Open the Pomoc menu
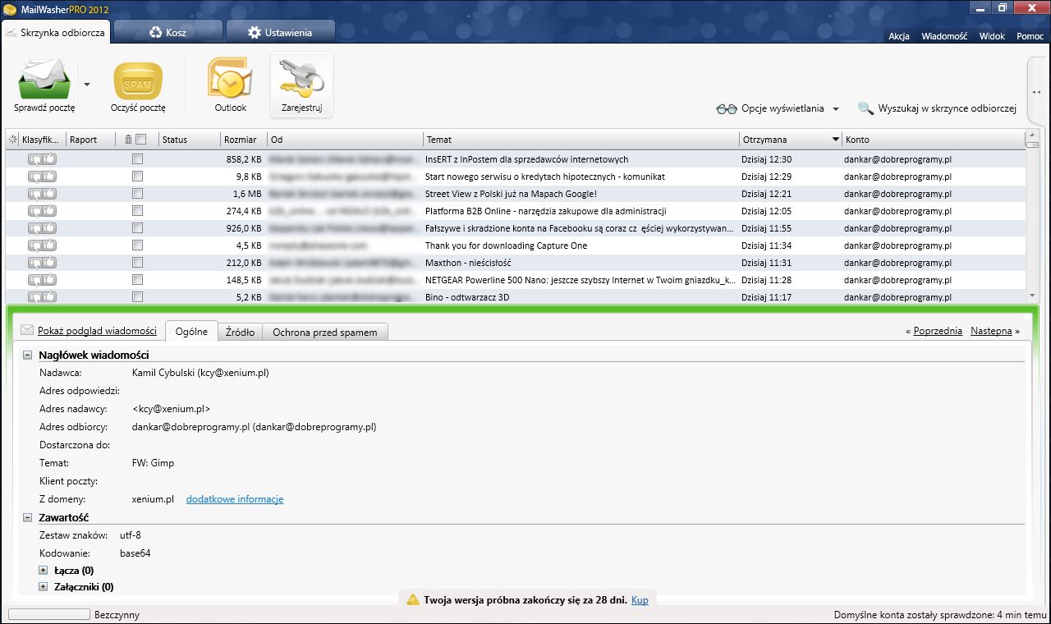This screenshot has width=1051, height=624. (1030, 36)
